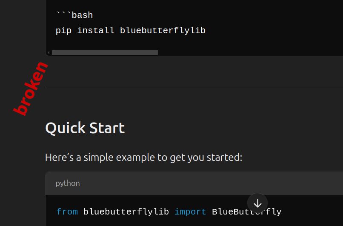Image resolution: width=343 pixels, height=226 pixels.
Task: Click 'bluebutterflylib' in the python import line
Action: point(126,212)
